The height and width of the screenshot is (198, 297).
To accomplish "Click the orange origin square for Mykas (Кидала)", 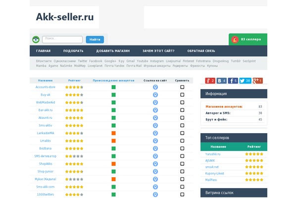I will point(114,179).
